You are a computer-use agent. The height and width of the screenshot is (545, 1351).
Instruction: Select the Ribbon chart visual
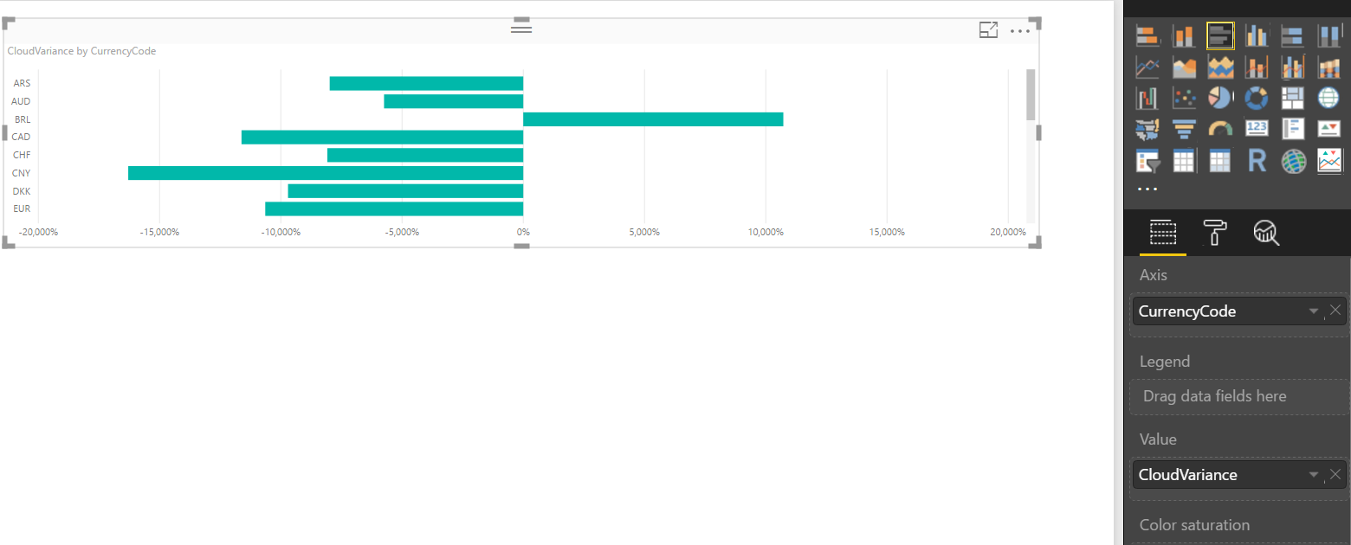pyautogui.click(x=1328, y=67)
